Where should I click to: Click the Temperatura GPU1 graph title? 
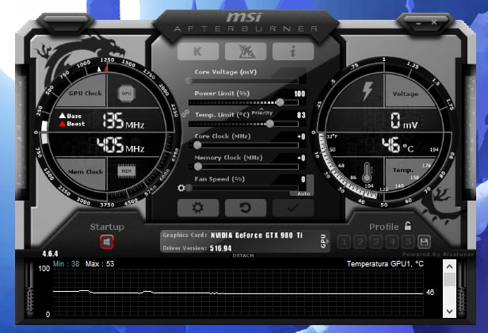(385, 264)
